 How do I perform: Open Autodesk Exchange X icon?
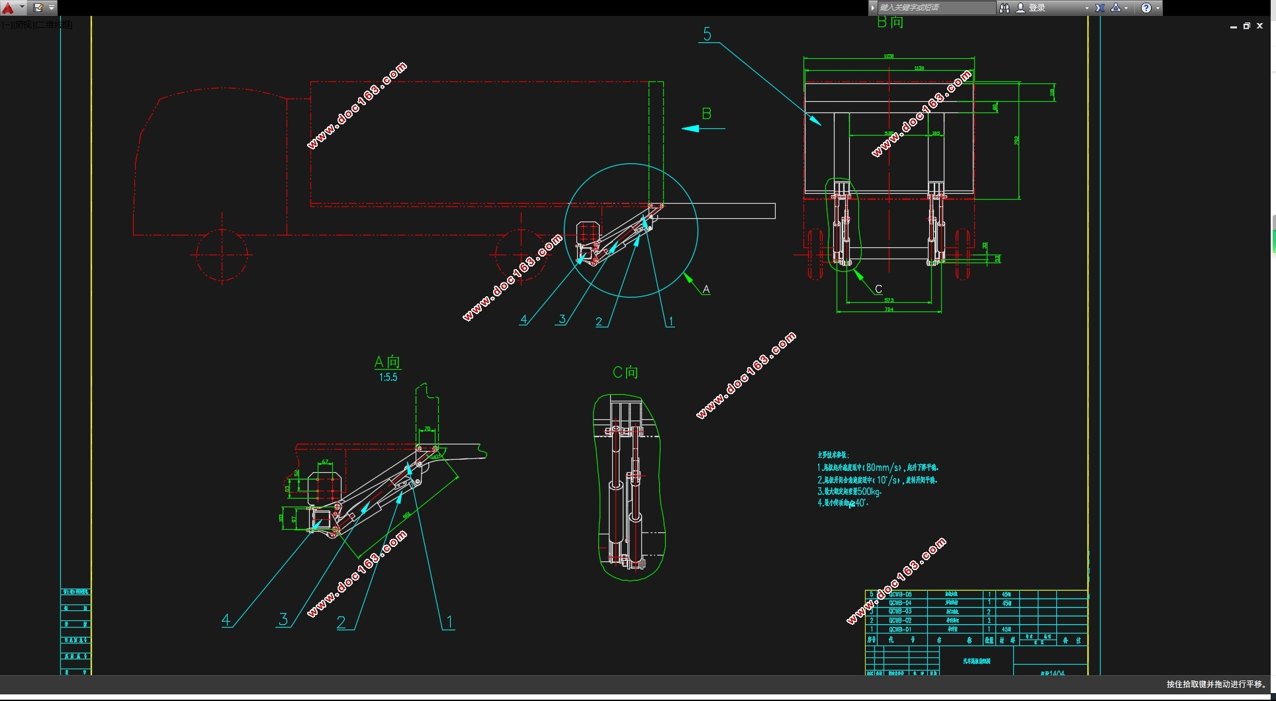coord(1100,8)
